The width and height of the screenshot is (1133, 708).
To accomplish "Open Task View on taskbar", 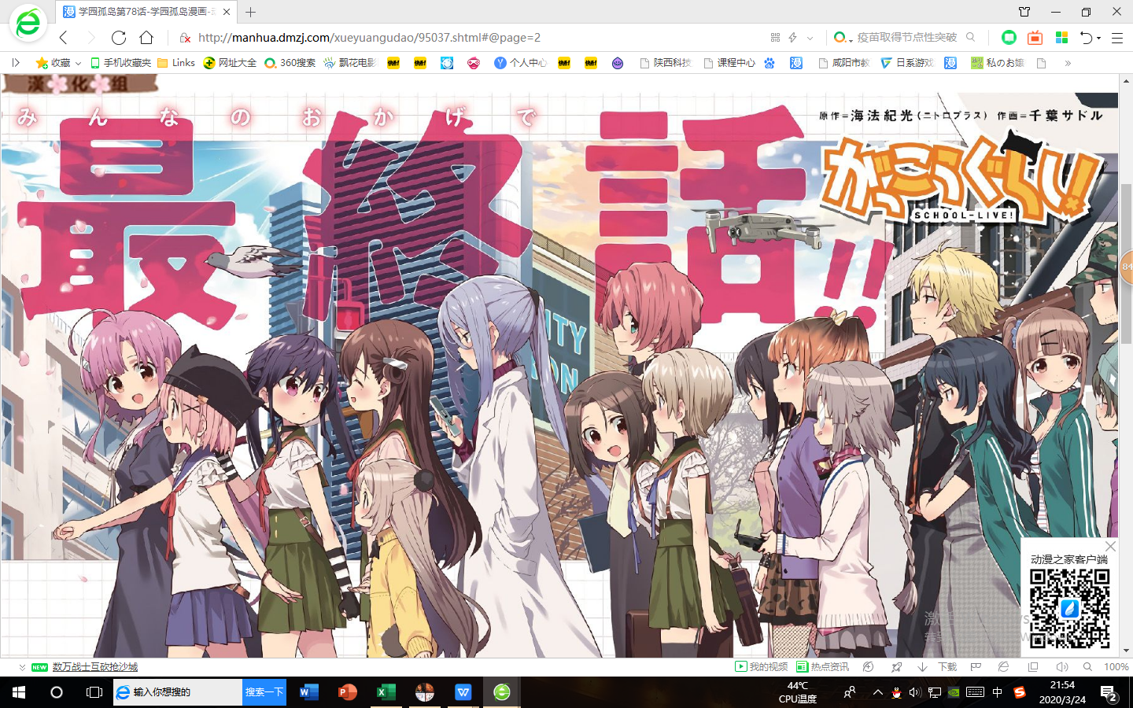I will pos(94,692).
